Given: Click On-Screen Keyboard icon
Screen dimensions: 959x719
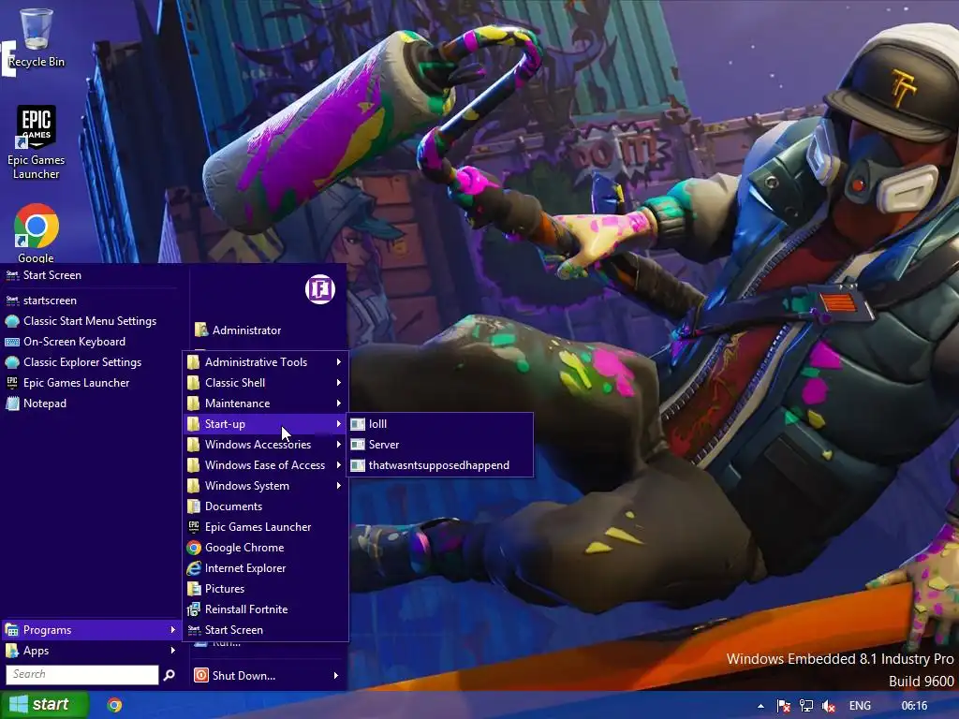Looking at the screenshot, I should click(12, 341).
